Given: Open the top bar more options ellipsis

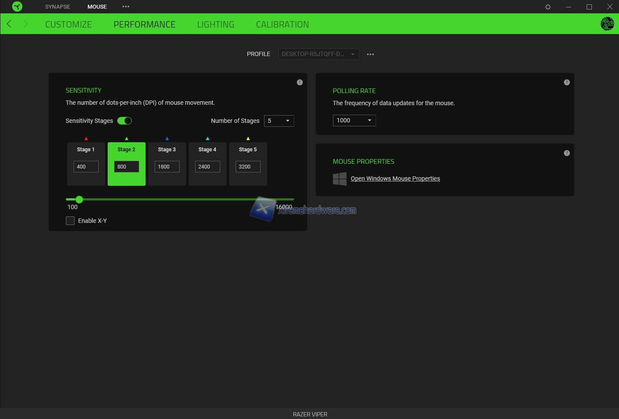Looking at the screenshot, I should tap(126, 6).
